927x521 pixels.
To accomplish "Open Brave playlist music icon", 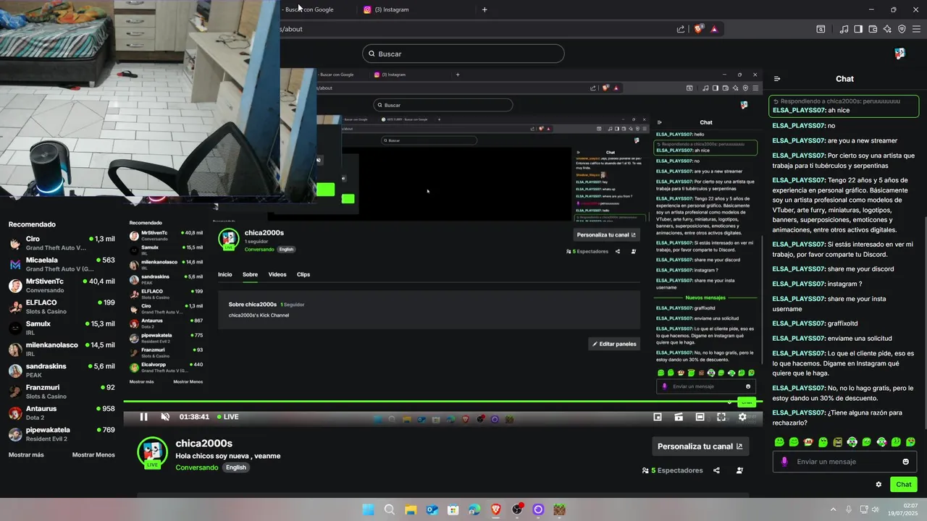I will [x=844, y=29].
